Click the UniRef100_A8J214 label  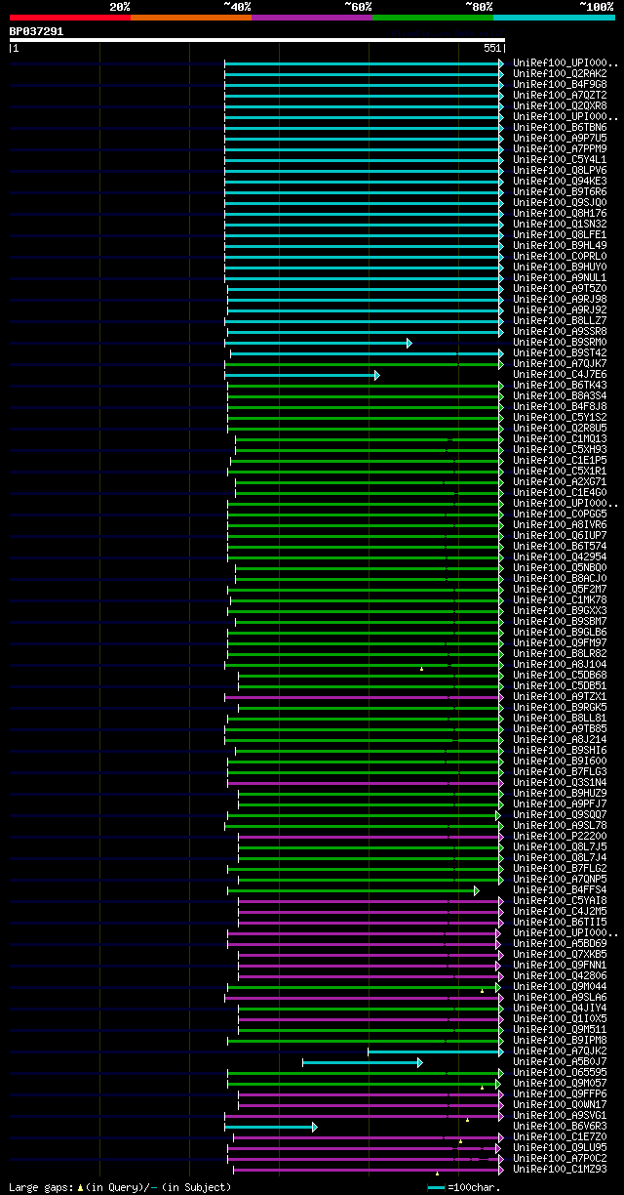(560, 739)
